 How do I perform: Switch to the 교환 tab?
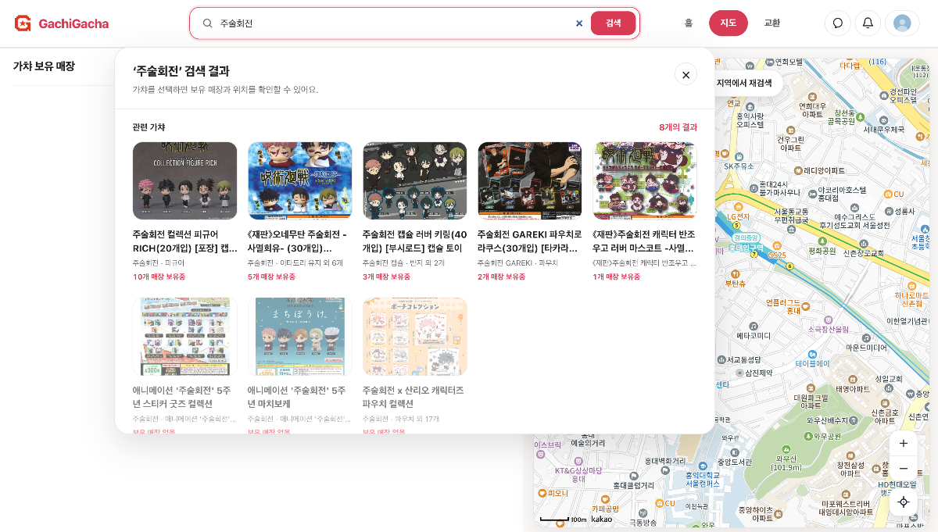(772, 23)
